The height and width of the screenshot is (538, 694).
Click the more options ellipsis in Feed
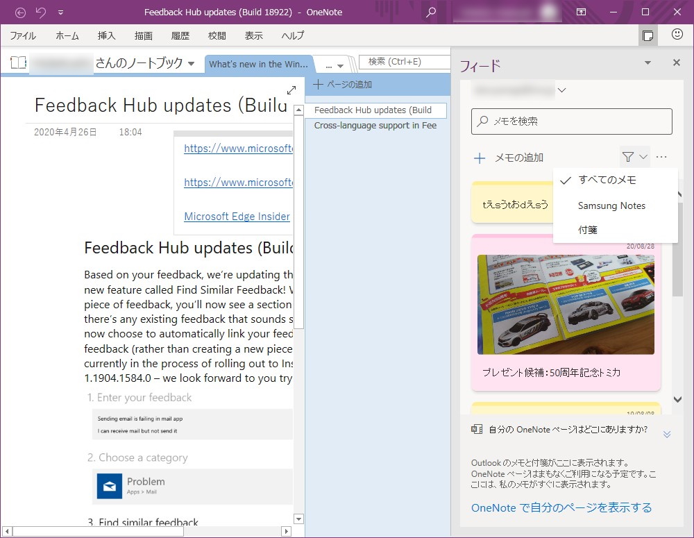coord(661,157)
